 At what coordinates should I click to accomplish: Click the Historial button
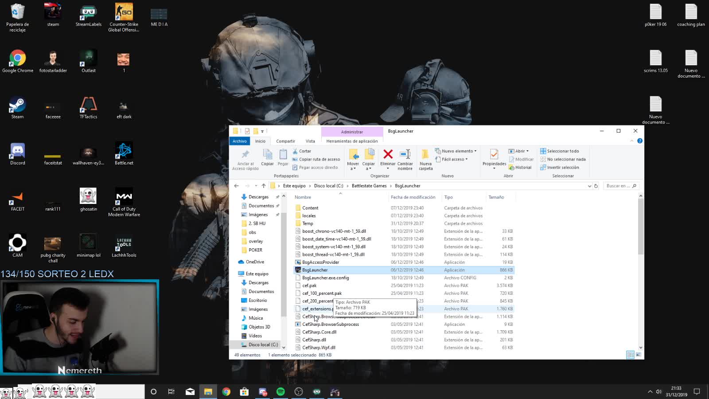[x=520, y=168]
